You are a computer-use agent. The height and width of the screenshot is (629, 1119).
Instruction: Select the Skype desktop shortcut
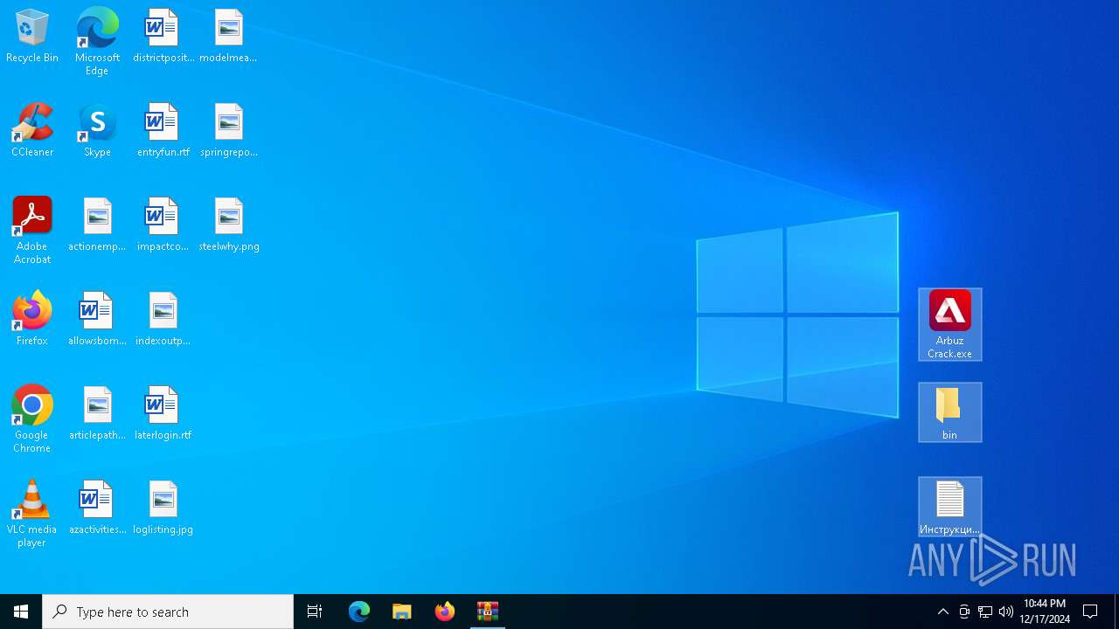[x=97, y=131]
